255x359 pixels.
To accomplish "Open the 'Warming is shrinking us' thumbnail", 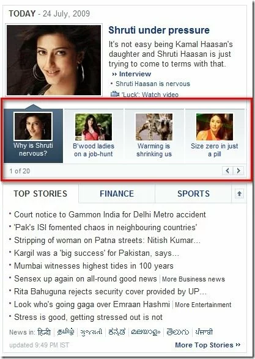I will 154,136.
